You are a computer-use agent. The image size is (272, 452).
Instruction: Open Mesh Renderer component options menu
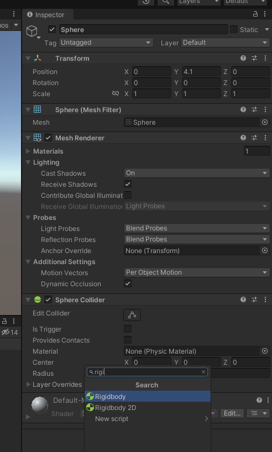[265, 138]
